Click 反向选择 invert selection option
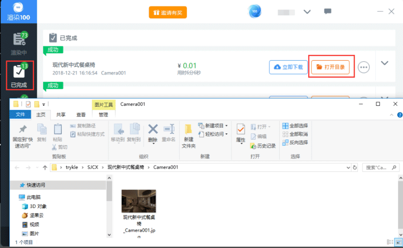 (295, 143)
